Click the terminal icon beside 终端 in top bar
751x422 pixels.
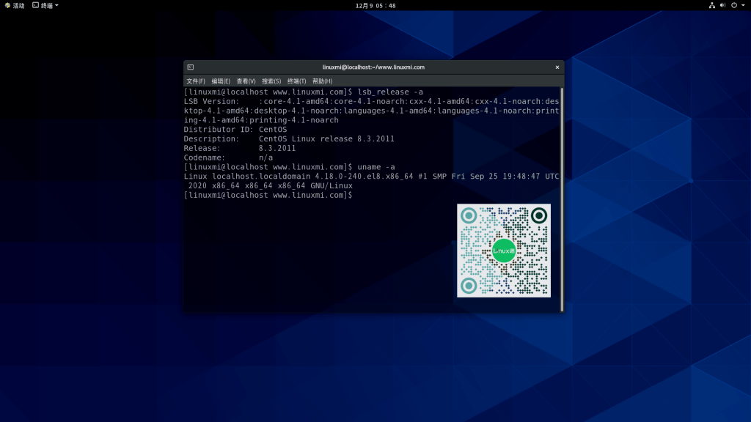tap(35, 4)
